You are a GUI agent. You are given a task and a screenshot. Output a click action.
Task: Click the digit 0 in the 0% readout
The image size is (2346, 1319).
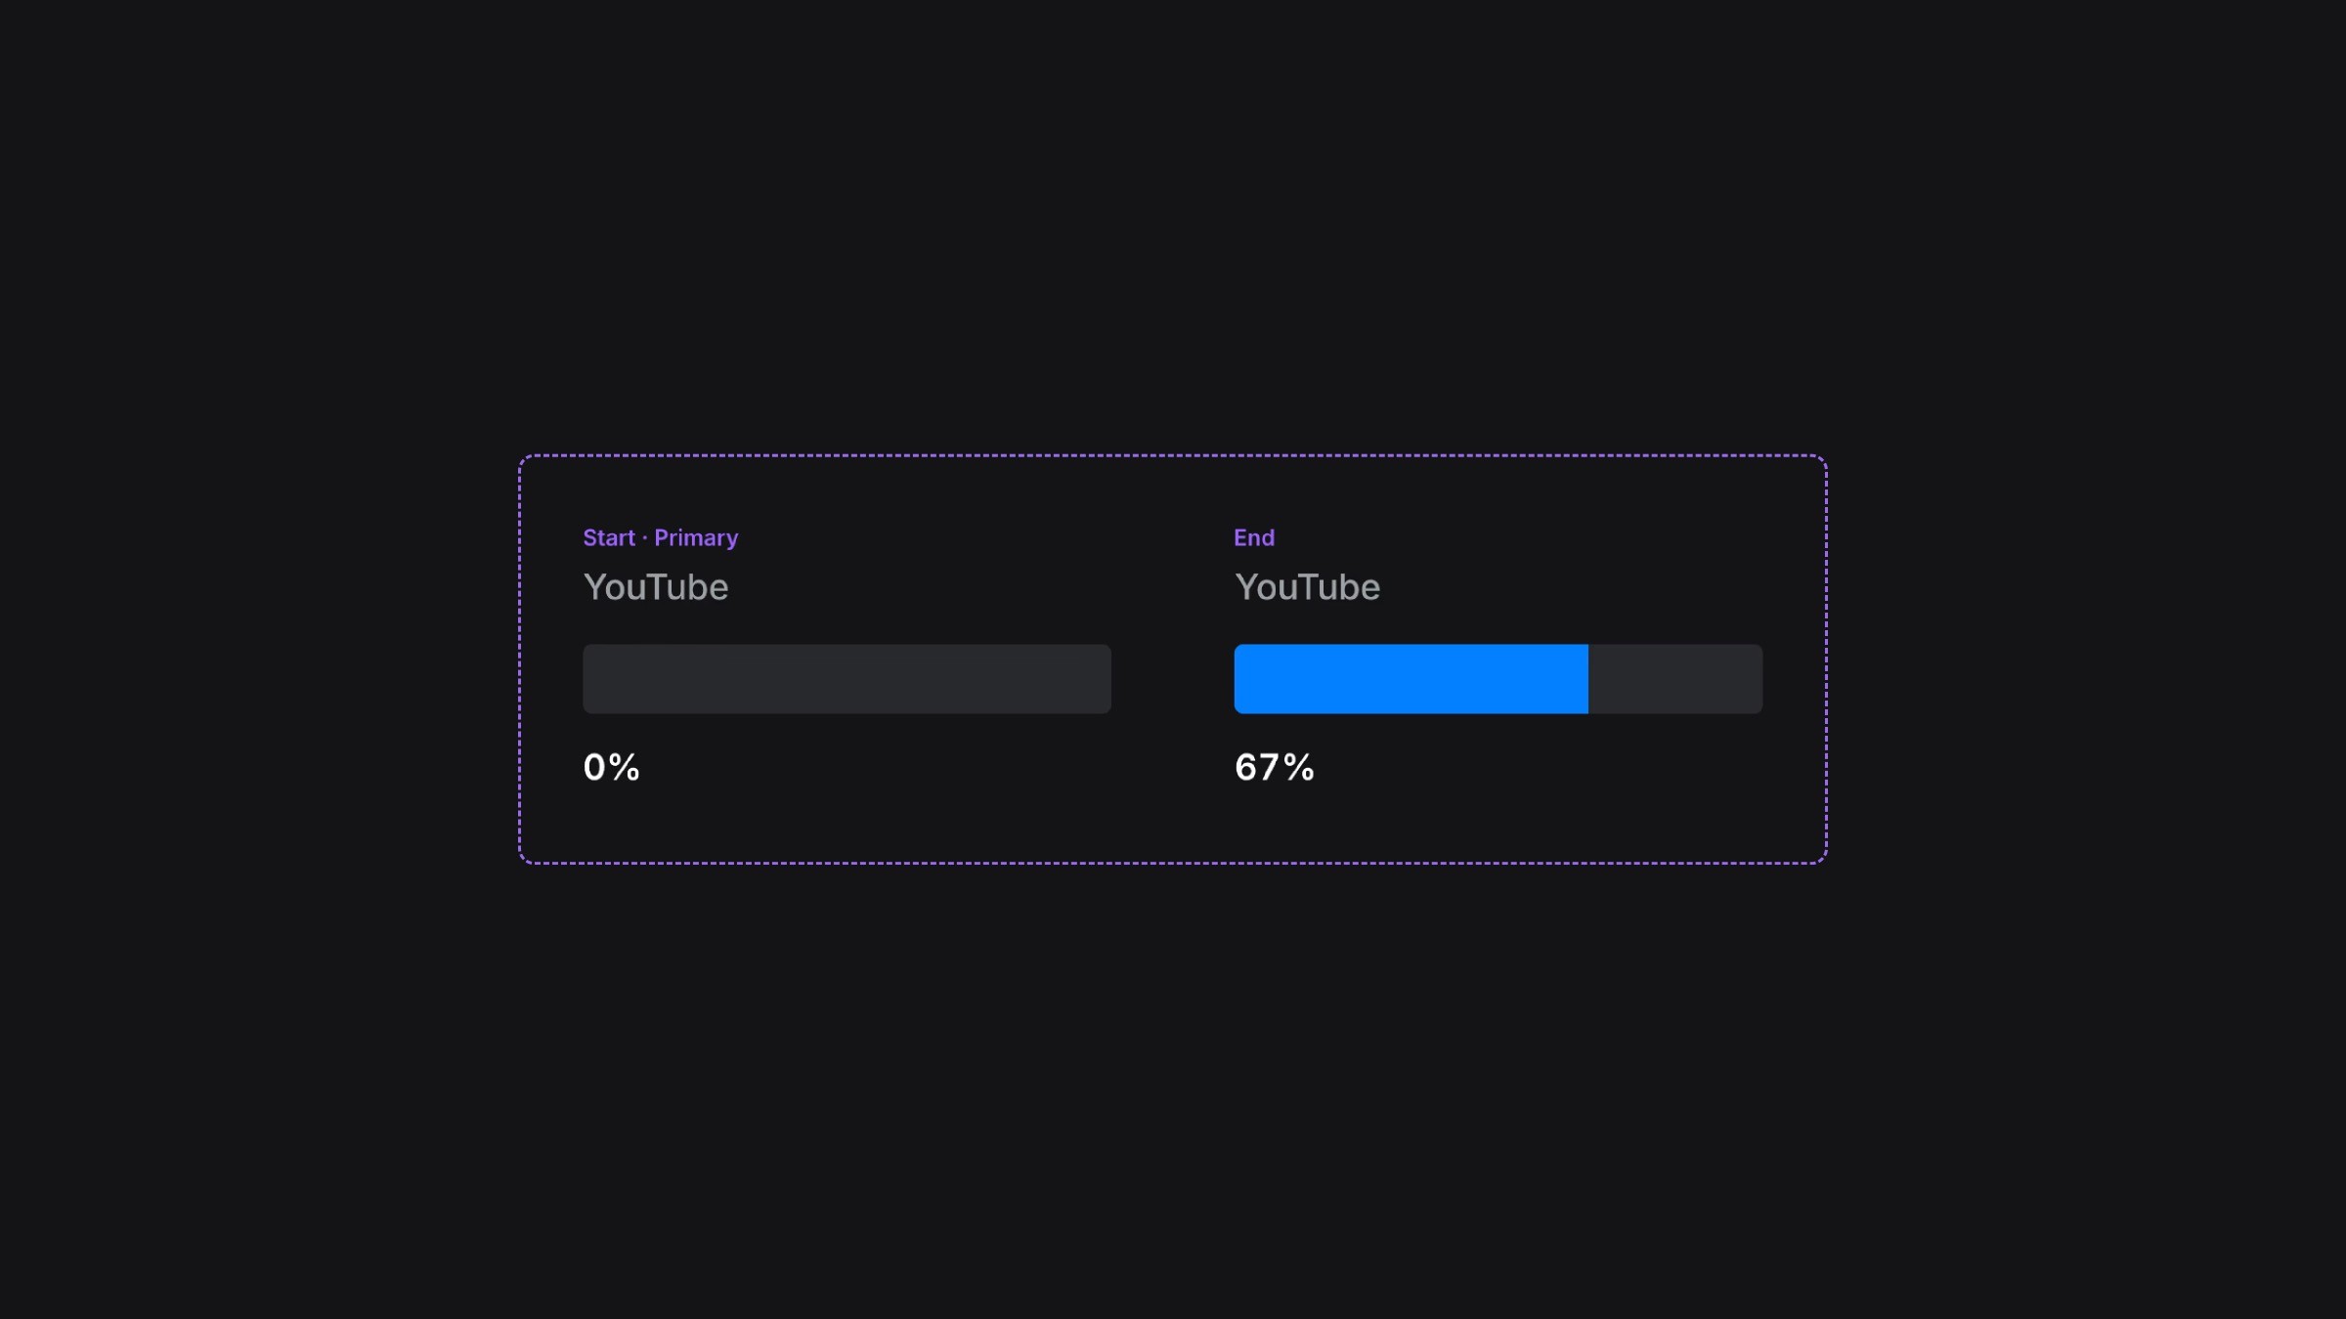(x=594, y=767)
